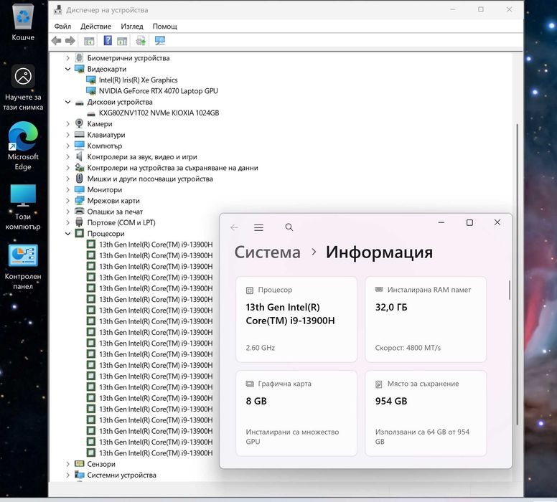This screenshot has height=502, width=557.
Task: Click Device Manager vertical scrollbar
Action: click(x=518, y=273)
